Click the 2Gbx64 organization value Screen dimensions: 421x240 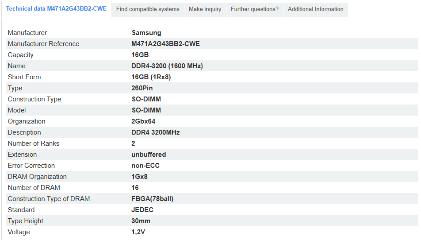point(143,121)
